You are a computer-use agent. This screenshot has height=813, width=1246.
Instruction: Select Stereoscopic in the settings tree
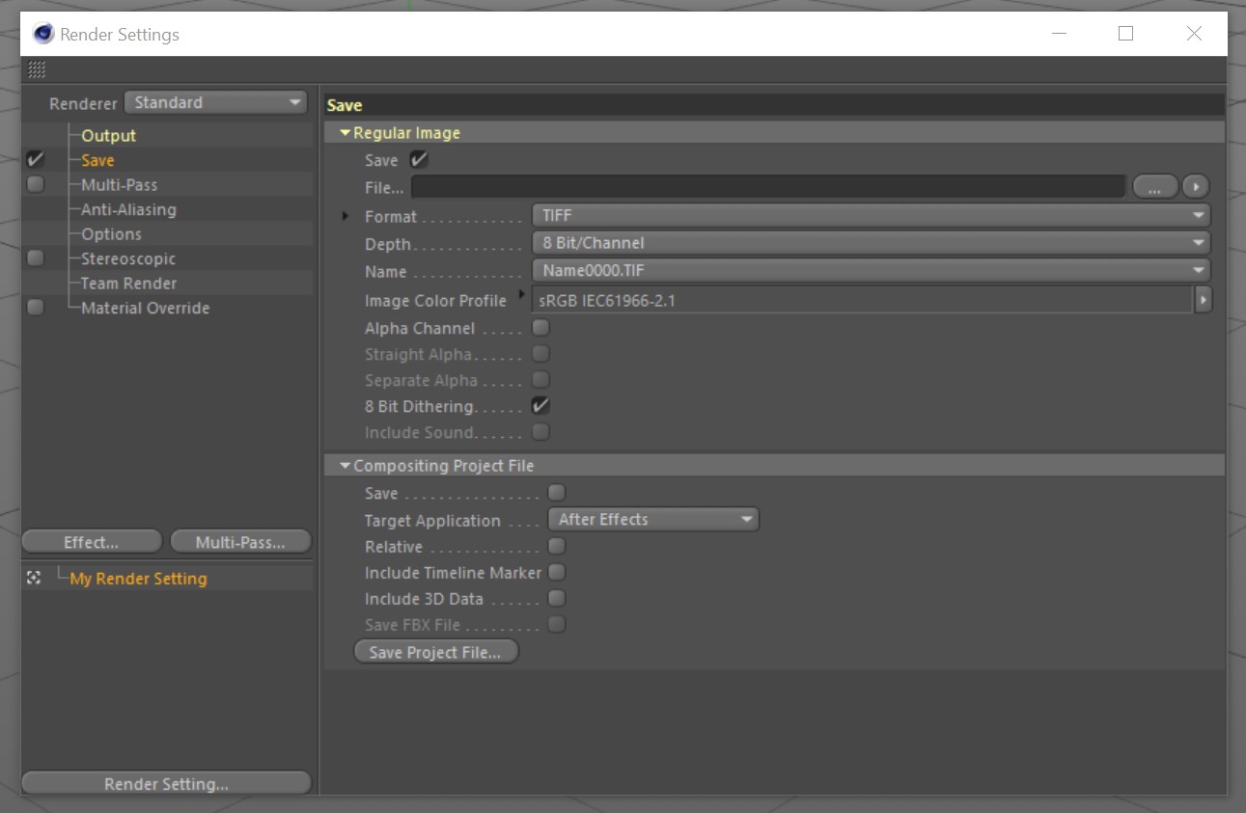point(128,258)
